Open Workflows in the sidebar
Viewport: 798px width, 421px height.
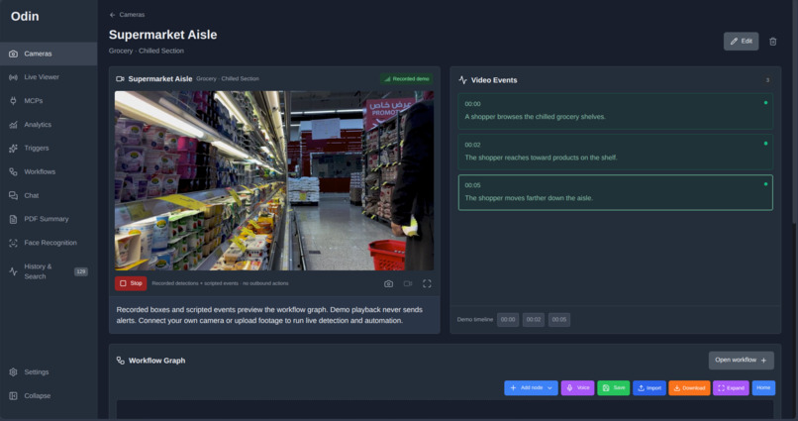pos(49,172)
